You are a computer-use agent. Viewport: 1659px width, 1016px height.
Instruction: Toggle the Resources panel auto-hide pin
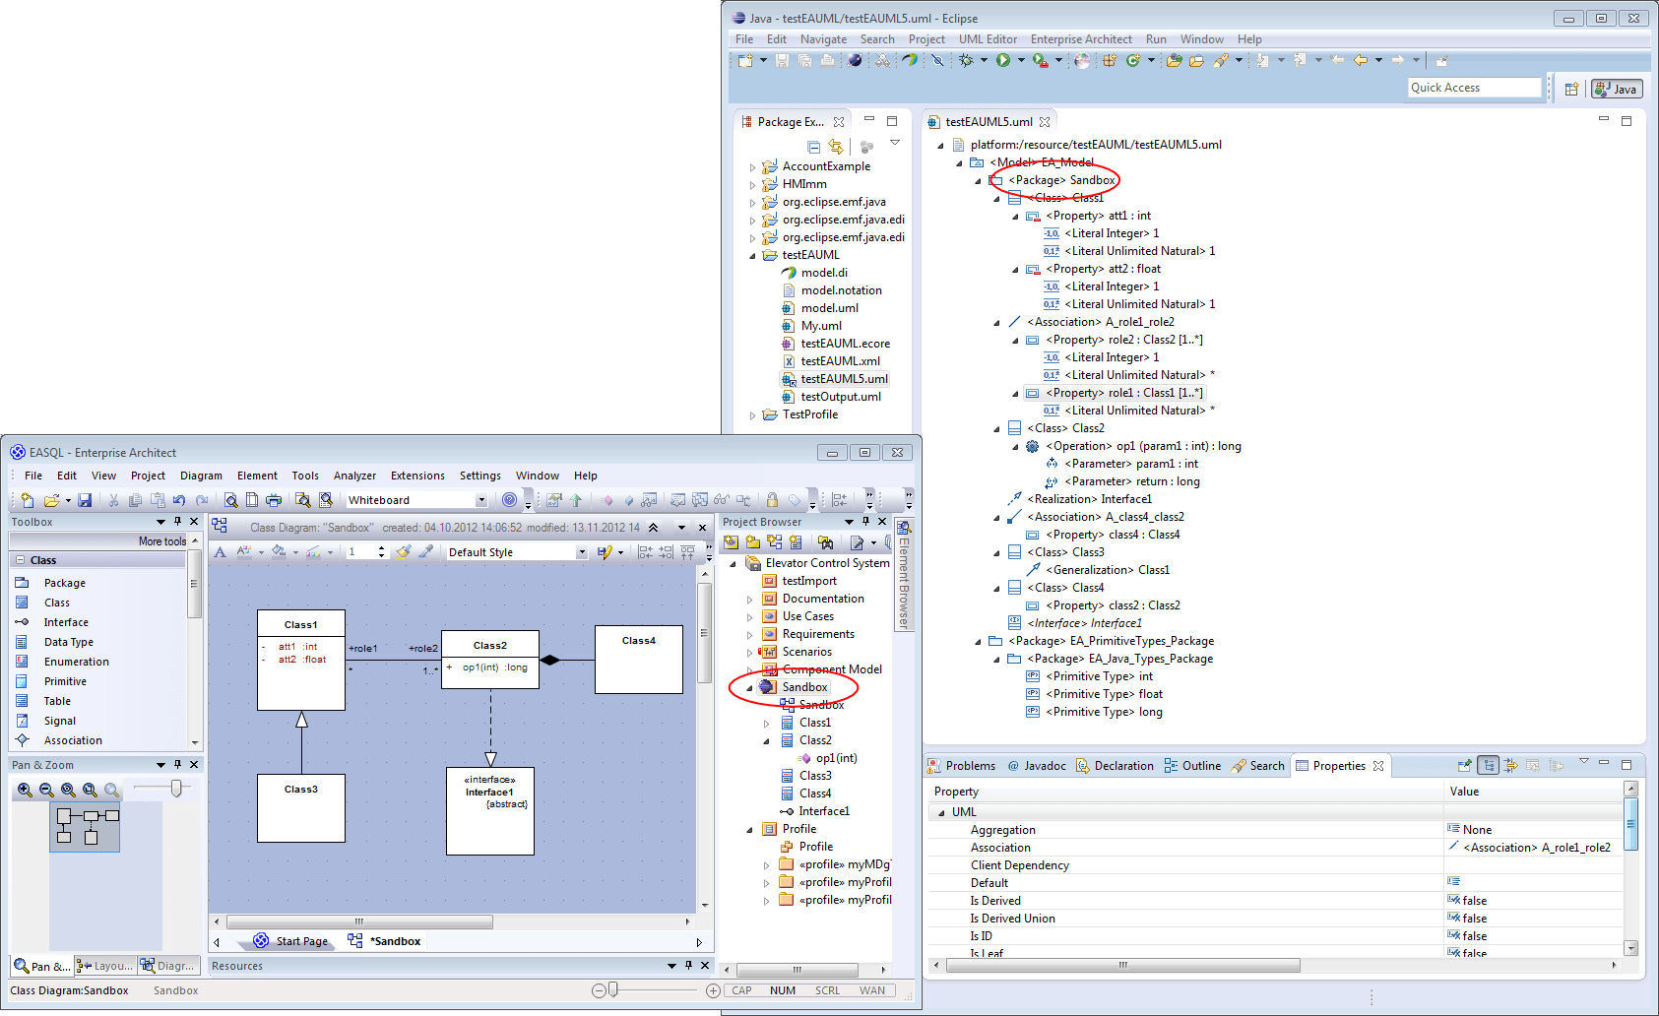point(688,966)
